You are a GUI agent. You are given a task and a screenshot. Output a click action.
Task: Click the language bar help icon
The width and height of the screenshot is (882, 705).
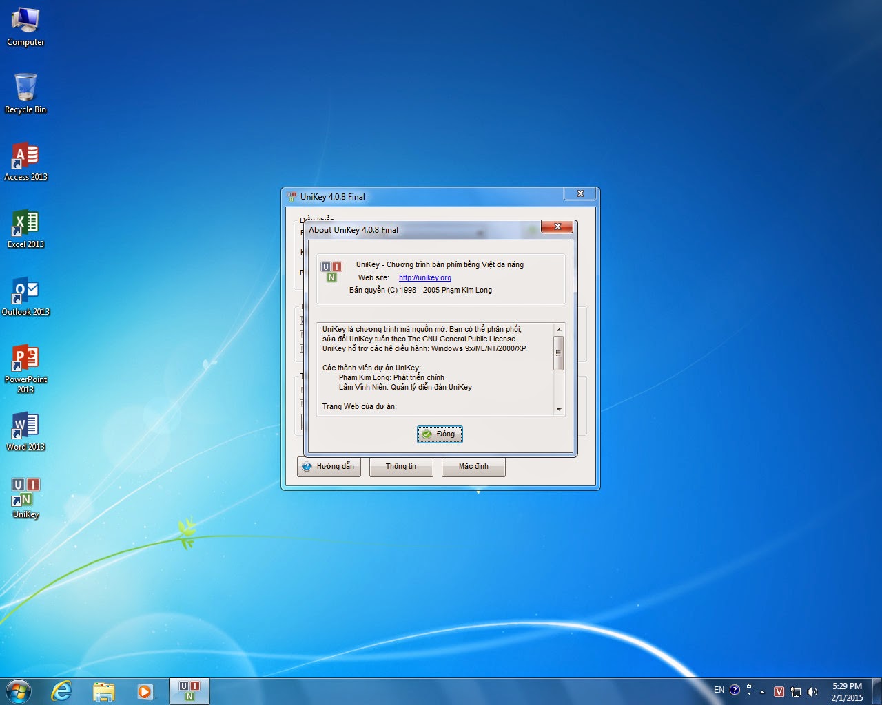point(735,689)
